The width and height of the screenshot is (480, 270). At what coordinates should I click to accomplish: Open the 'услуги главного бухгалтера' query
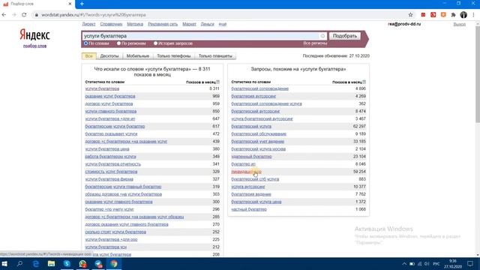point(111,111)
